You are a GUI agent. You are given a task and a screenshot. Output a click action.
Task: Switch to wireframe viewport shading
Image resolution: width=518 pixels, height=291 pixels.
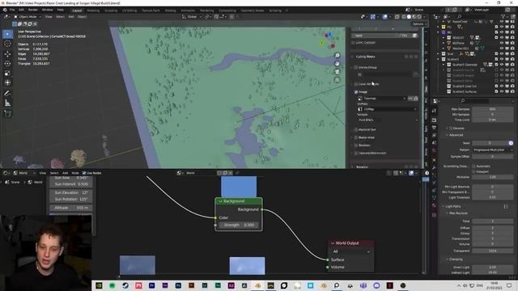point(404,16)
